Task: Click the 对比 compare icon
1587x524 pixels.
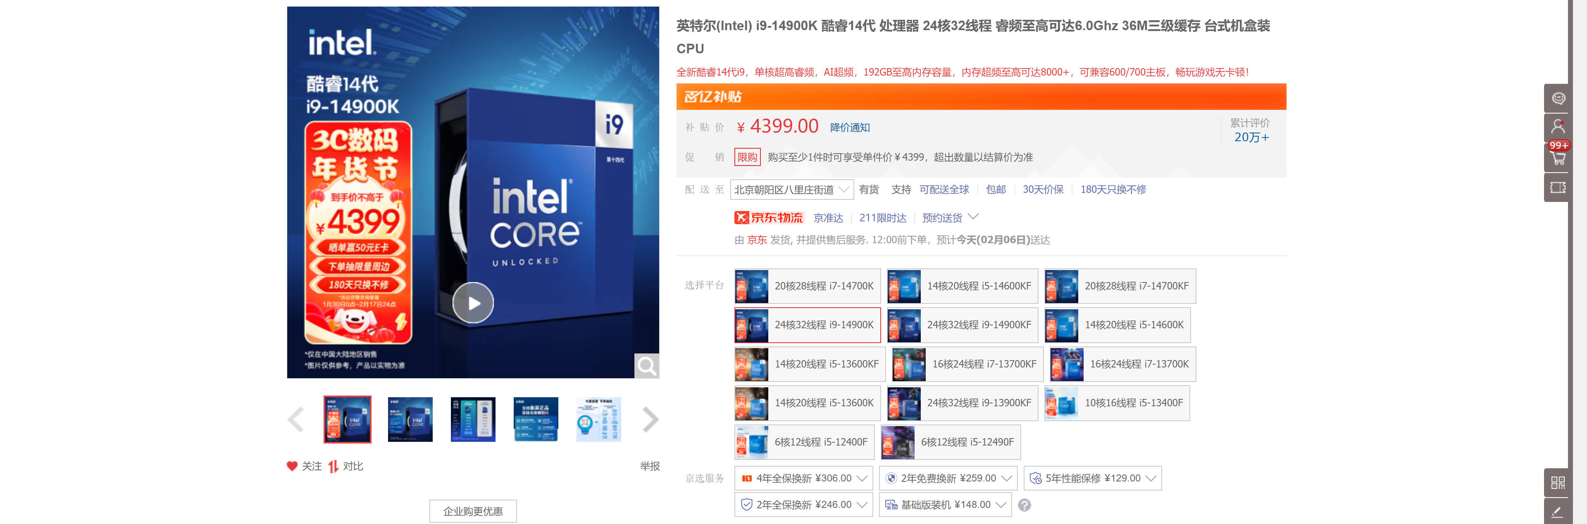Action: click(x=333, y=466)
